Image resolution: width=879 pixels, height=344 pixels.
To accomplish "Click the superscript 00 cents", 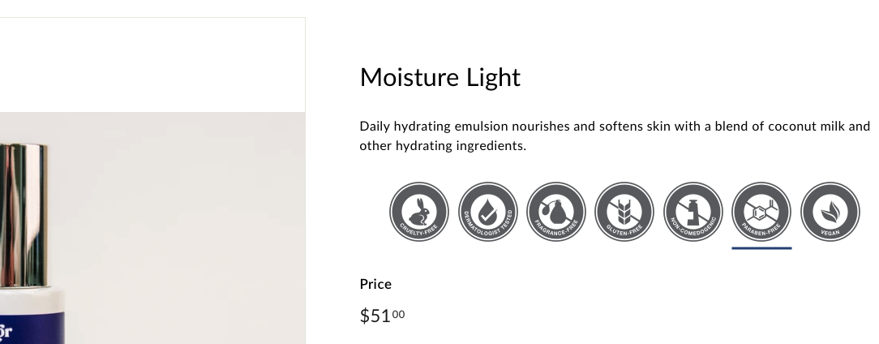I will (x=399, y=314).
